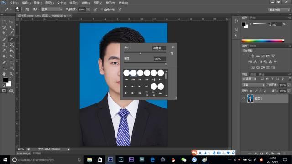Select the Clone Stamp tool

(4, 45)
